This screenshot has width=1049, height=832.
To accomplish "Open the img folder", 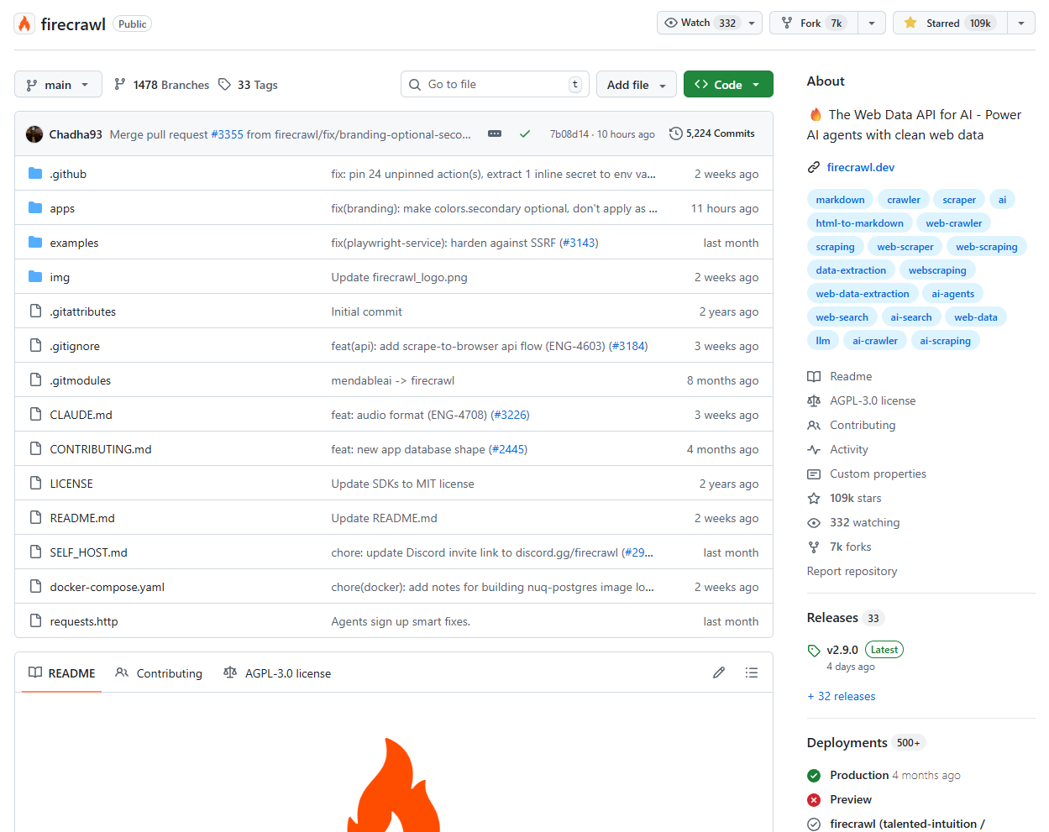I will point(60,277).
